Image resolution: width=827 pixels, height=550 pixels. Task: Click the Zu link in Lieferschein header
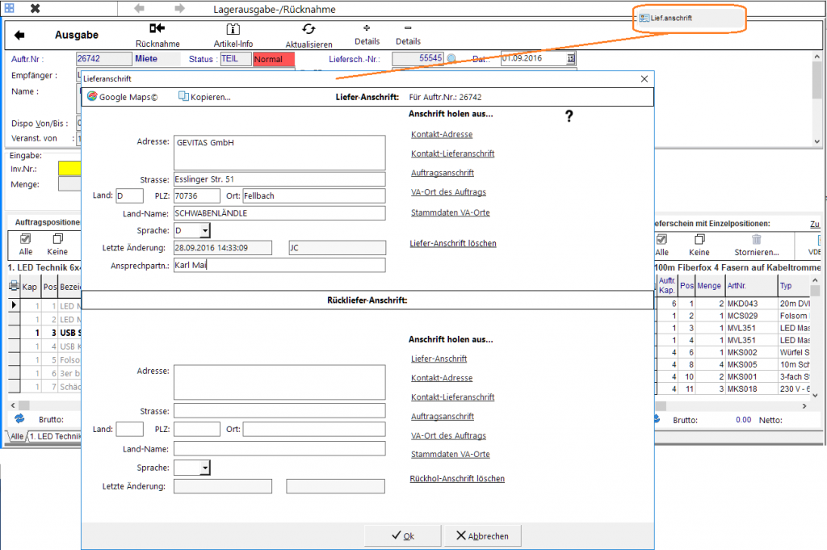[814, 224]
